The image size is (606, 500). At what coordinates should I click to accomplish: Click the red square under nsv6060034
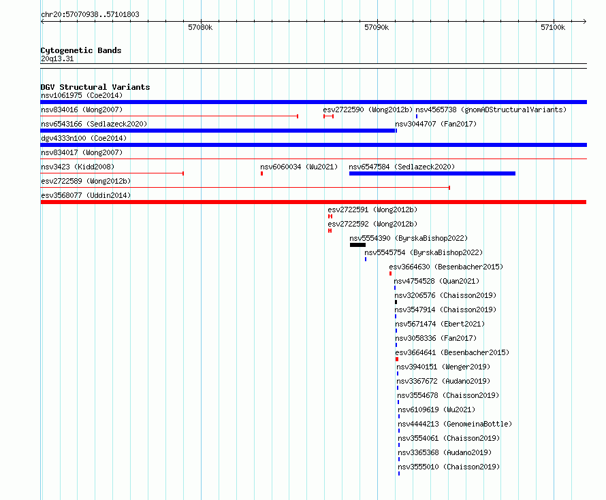261,173
